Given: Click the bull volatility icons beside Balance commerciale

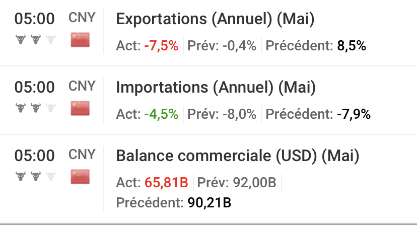Looking at the screenshot, I should [35, 176].
